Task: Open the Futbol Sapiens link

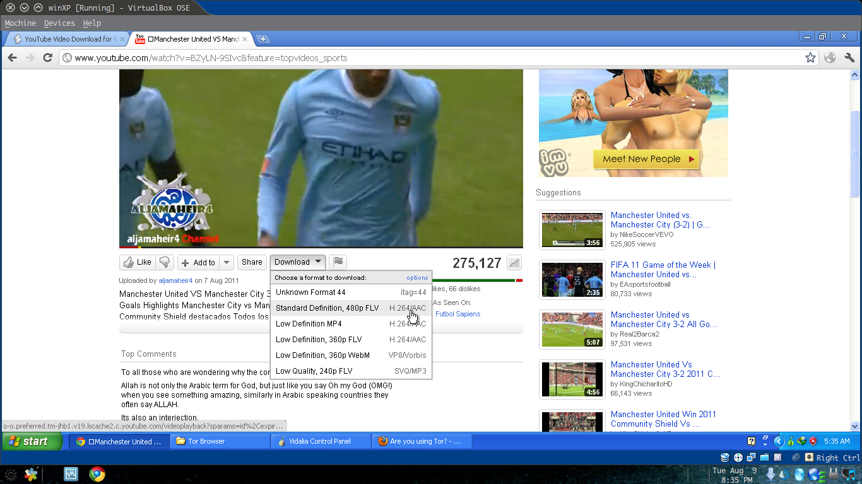Action: 458,314
